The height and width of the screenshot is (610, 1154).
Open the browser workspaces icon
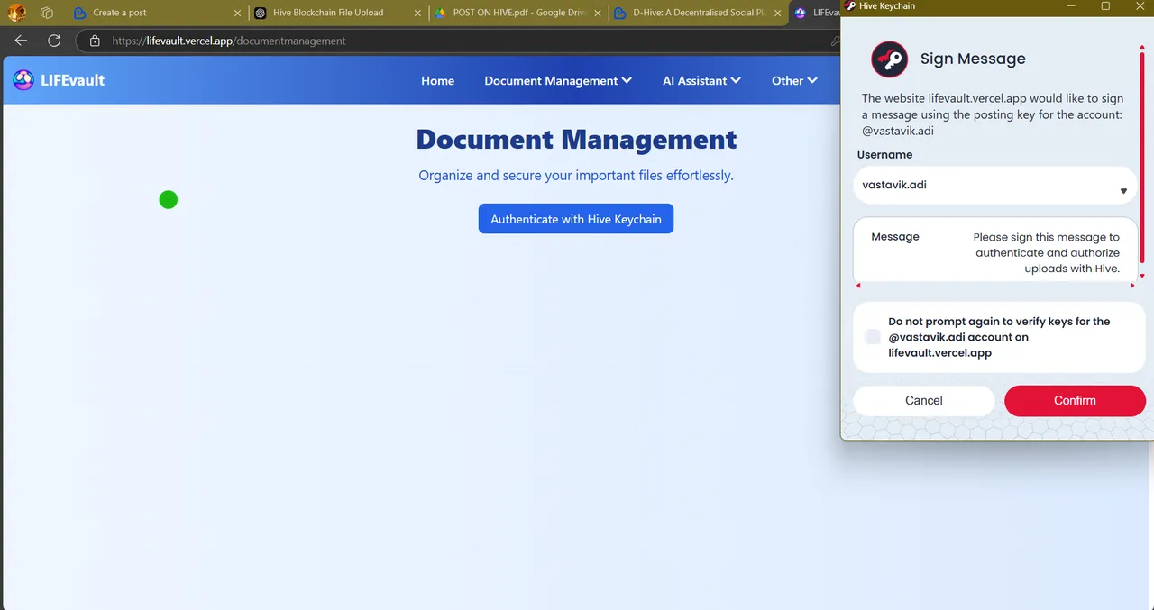tap(47, 13)
